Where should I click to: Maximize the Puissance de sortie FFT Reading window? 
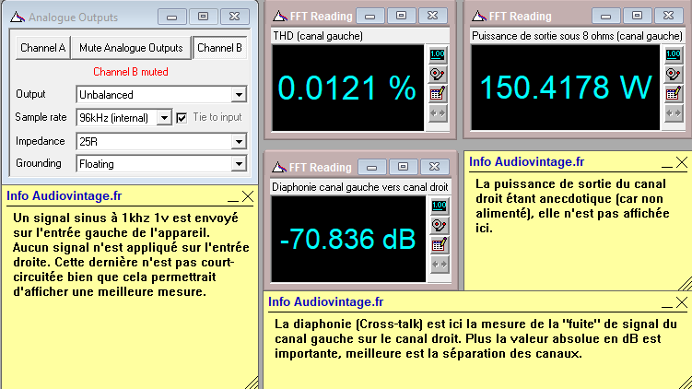(637, 17)
